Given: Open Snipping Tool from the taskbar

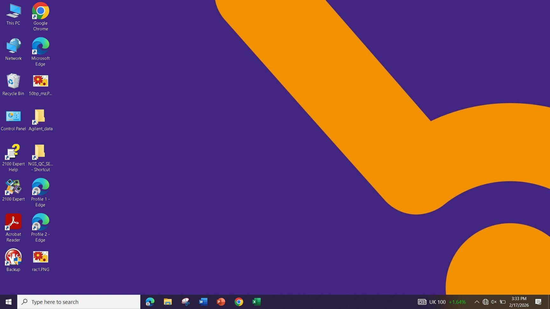Looking at the screenshot, I should (x=186, y=302).
